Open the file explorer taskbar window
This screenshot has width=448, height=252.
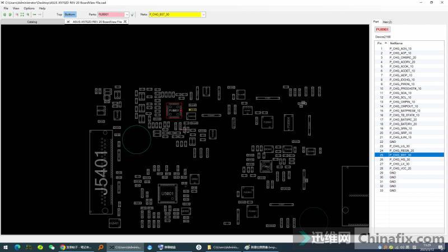(223, 247)
